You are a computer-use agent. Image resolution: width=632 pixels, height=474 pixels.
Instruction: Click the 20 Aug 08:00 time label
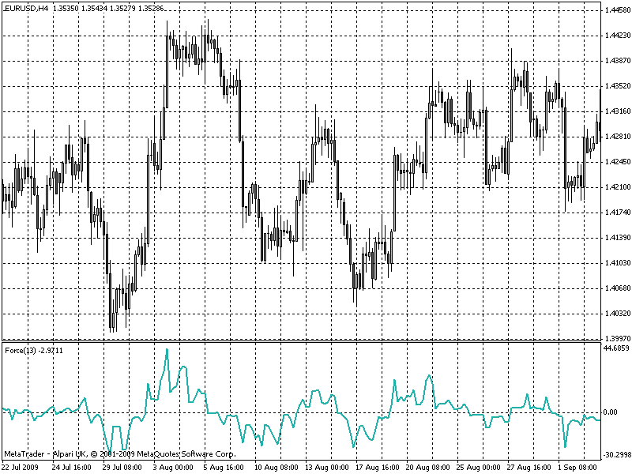[x=428, y=468]
